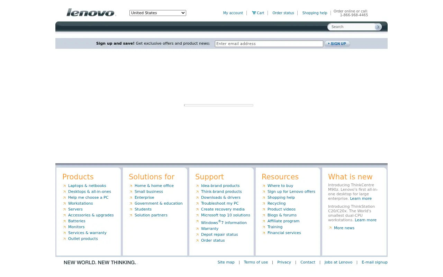The height and width of the screenshot is (277, 443).
Task: Click arrow icon beside Solution partners
Action: [x=131, y=215]
